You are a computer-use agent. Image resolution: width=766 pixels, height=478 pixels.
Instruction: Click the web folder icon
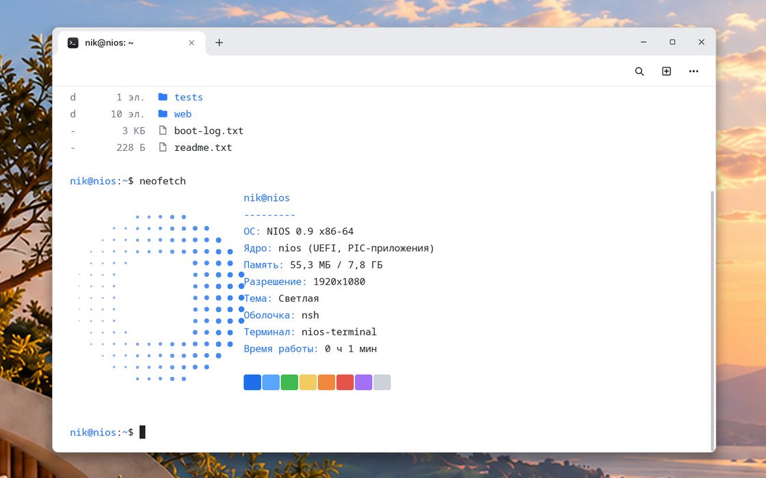click(x=163, y=113)
